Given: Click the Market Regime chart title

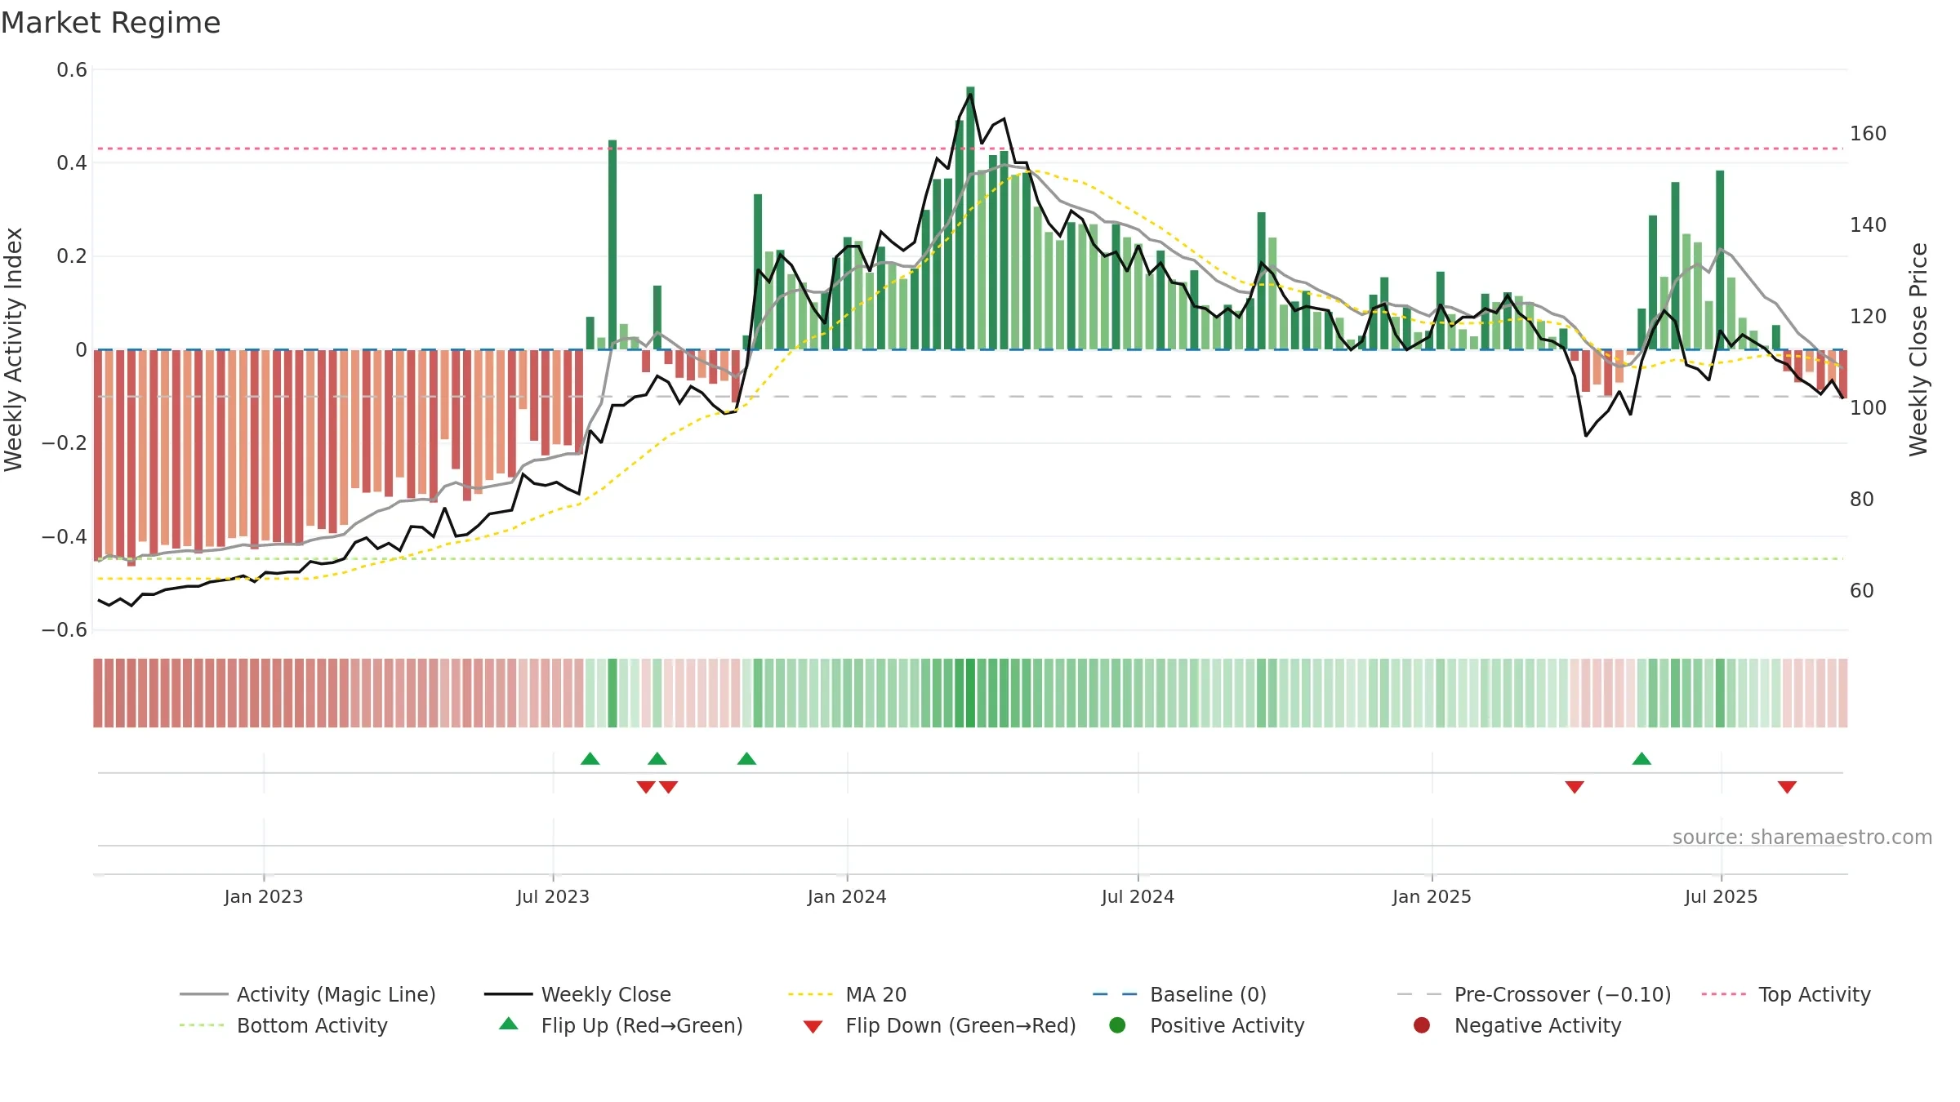Looking at the screenshot, I should point(110,23).
